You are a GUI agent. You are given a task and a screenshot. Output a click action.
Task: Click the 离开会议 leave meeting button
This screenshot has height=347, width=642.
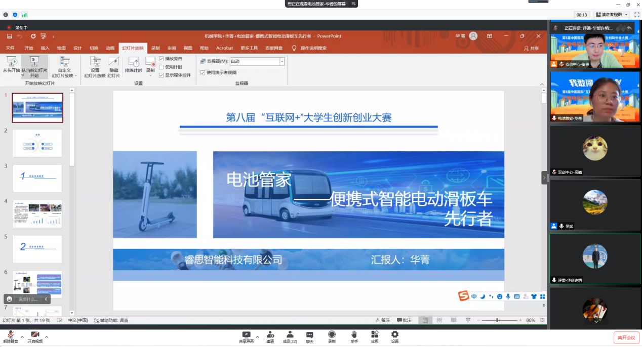tap(626, 337)
